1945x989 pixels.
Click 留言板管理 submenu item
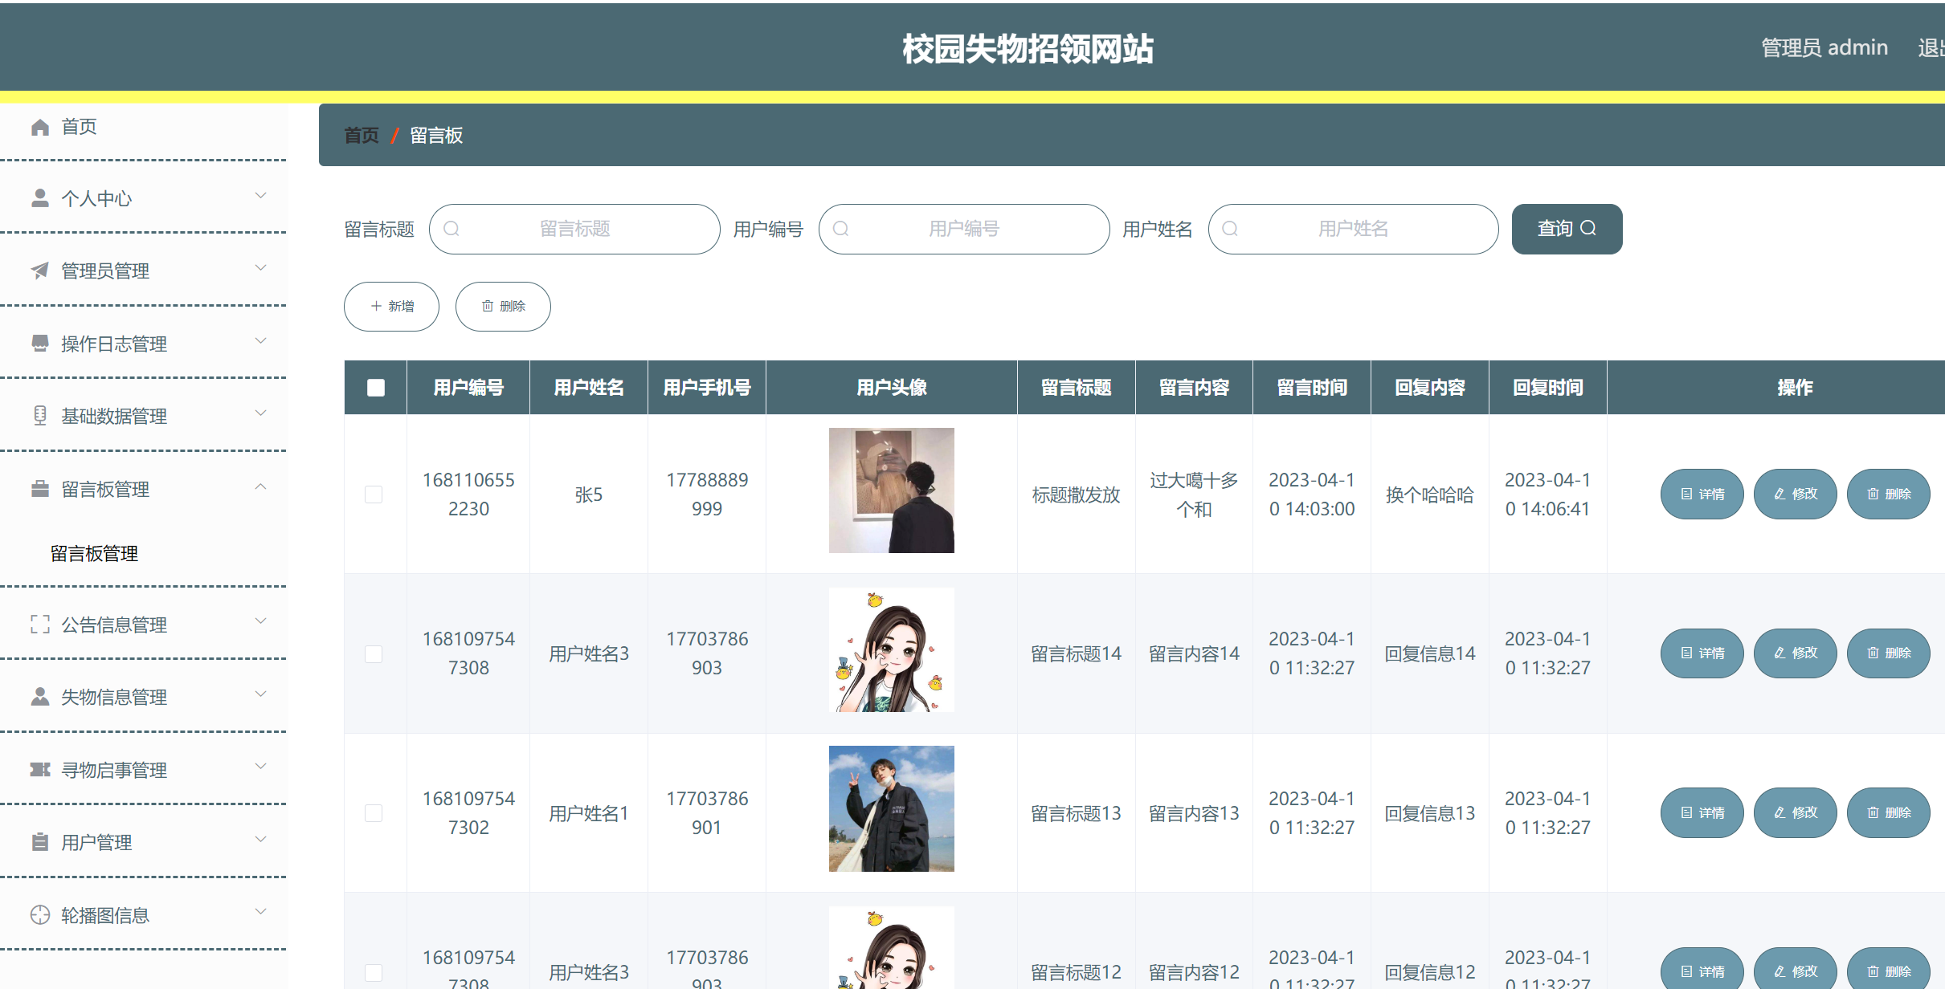coord(93,553)
